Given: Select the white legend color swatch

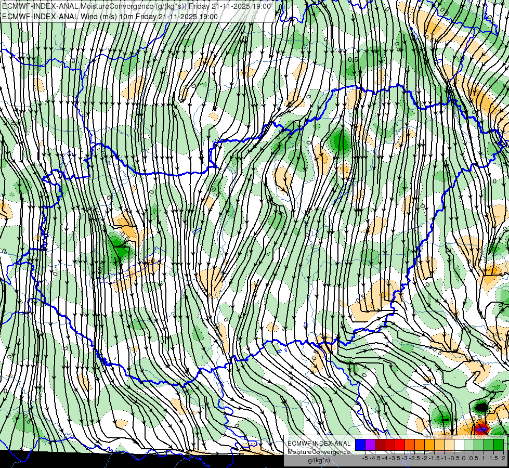Looking at the screenshot, I should (459, 445).
